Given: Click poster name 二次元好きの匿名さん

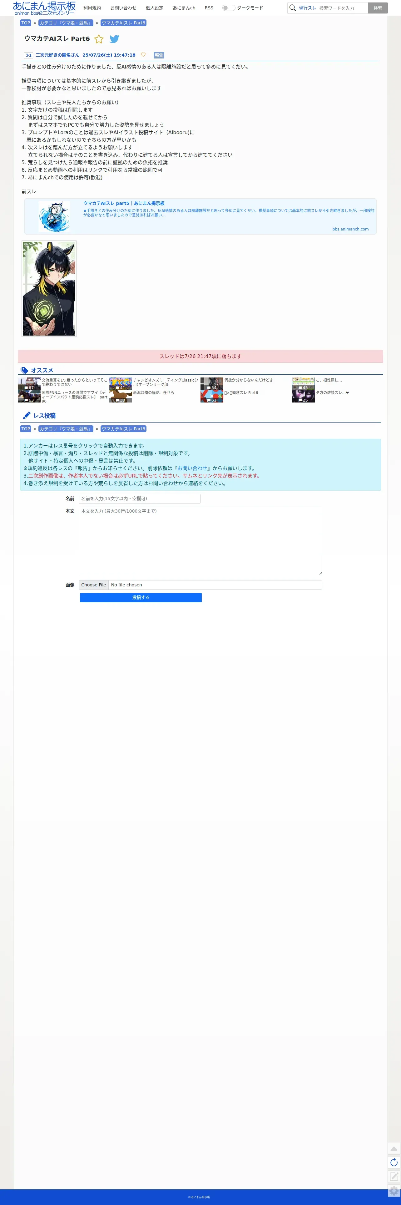Looking at the screenshot, I should coord(57,55).
